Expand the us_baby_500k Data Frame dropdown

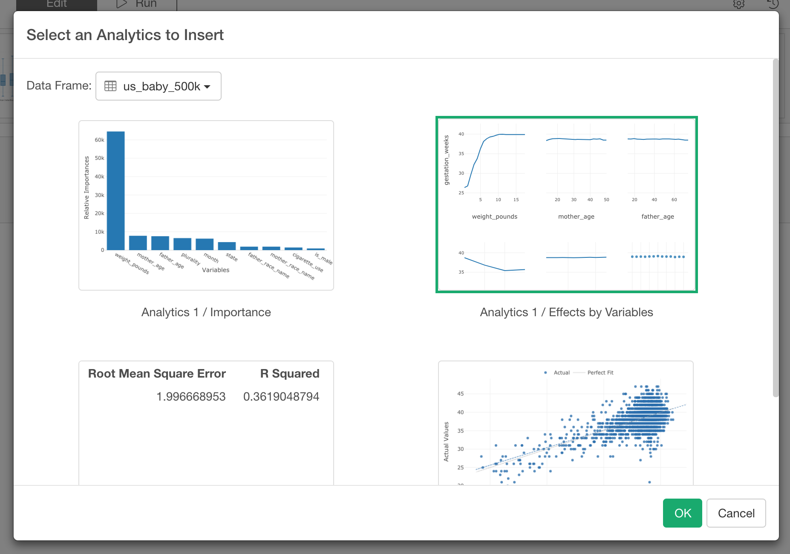[x=159, y=86]
